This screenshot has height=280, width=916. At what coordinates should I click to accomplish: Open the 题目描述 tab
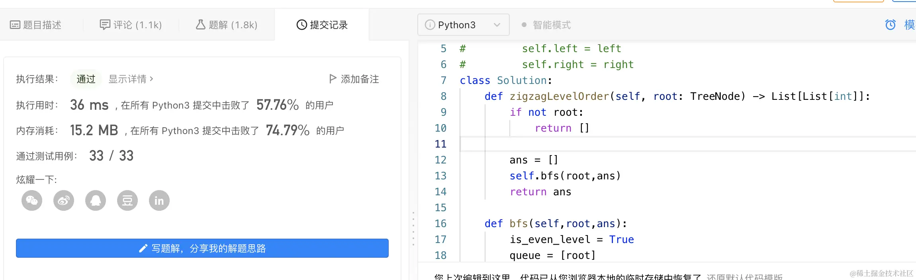tap(36, 25)
